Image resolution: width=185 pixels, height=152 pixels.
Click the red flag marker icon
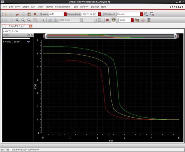[107, 20]
